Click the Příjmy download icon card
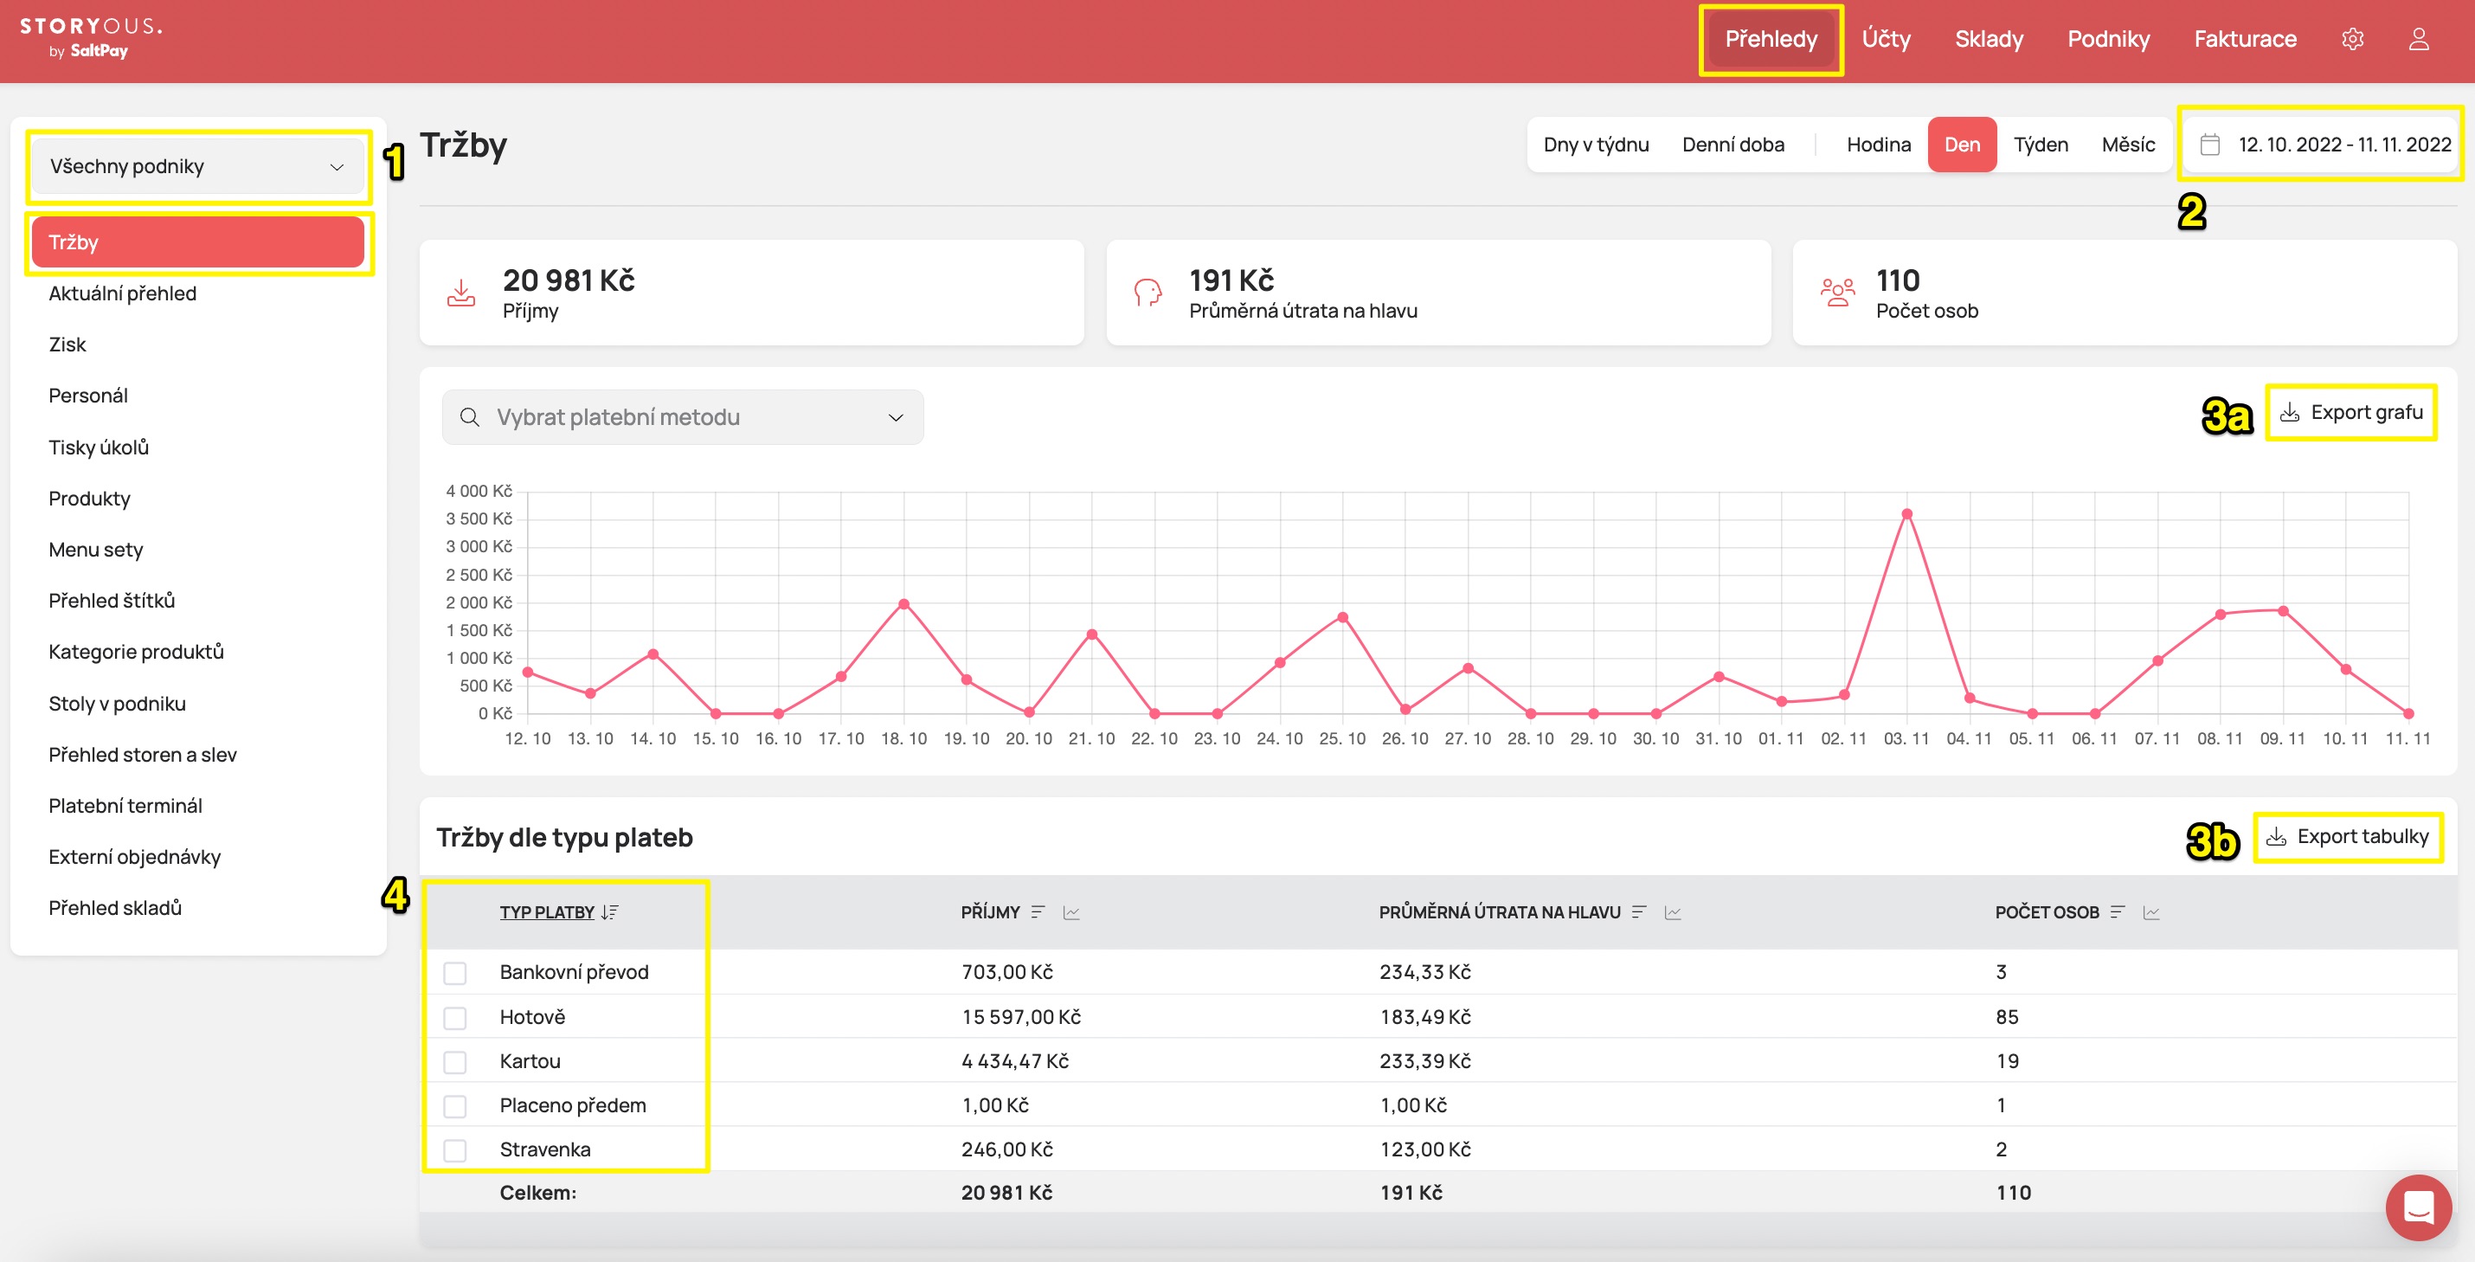 [461, 293]
